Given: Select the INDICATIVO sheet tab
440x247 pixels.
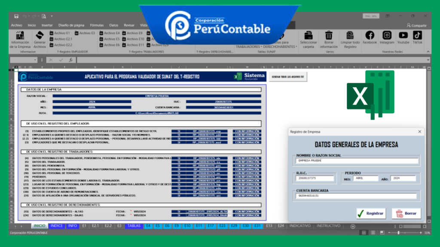Looking at the screenshot, I should (x=300, y=226).
